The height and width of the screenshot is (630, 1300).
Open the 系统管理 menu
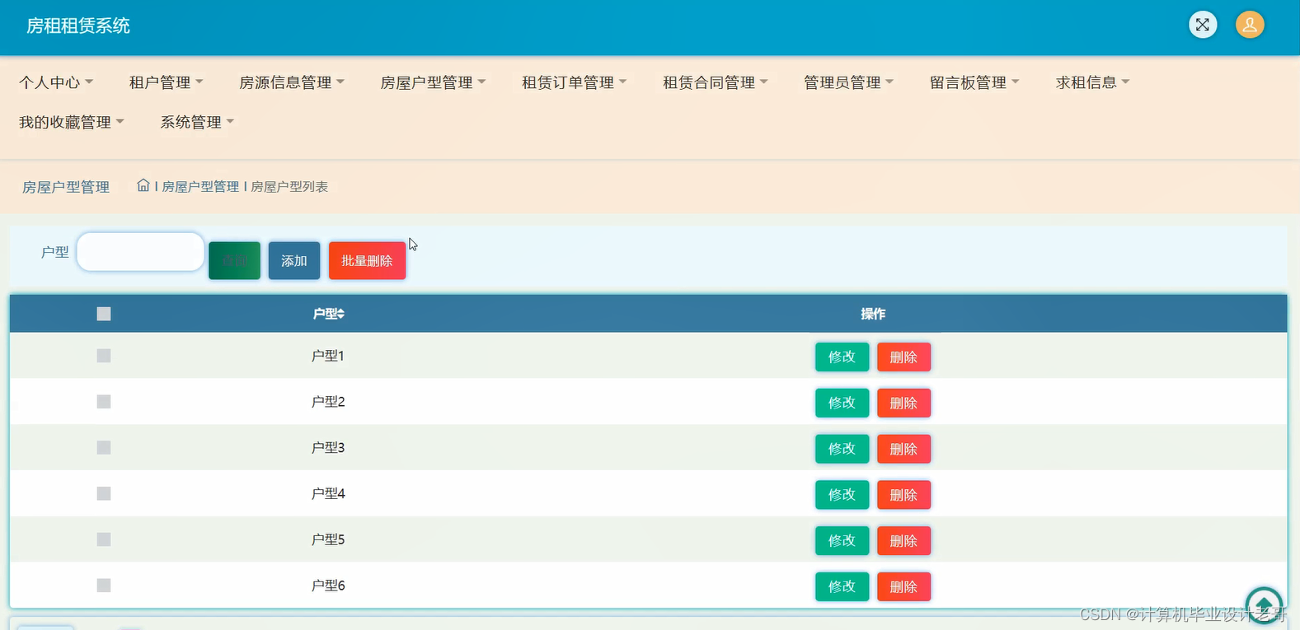197,122
